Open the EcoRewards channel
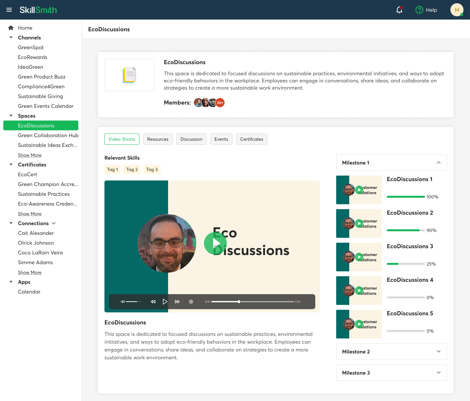 click(33, 57)
